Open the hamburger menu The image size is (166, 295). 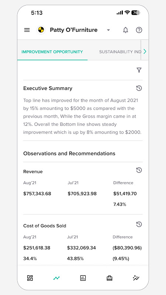pyautogui.click(x=27, y=30)
